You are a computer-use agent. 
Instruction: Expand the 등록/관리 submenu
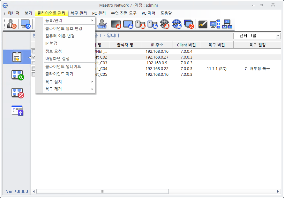tap(70, 20)
